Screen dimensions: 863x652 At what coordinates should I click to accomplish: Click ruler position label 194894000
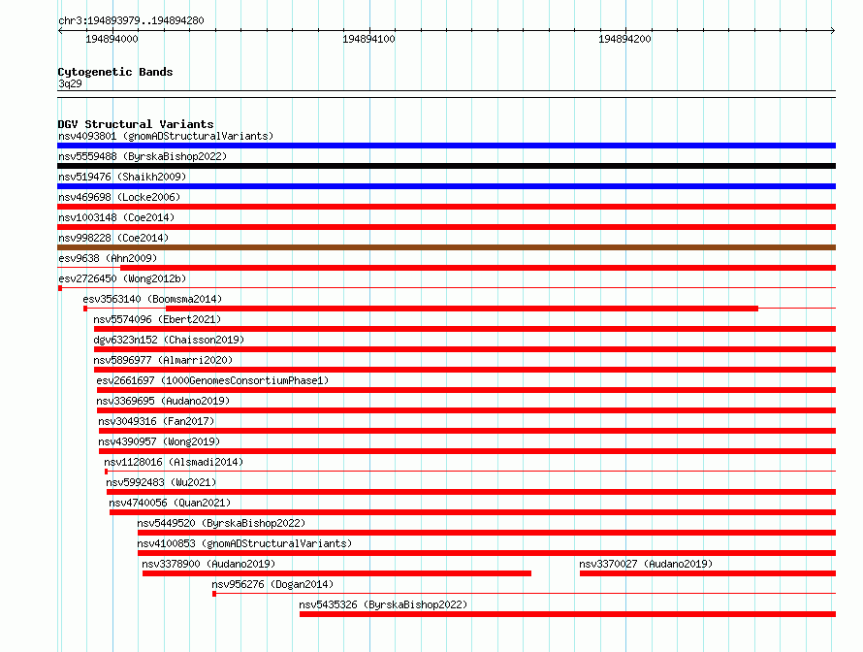tap(112, 39)
